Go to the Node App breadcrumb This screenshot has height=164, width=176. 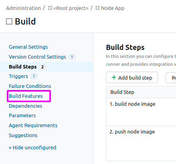tap(113, 8)
